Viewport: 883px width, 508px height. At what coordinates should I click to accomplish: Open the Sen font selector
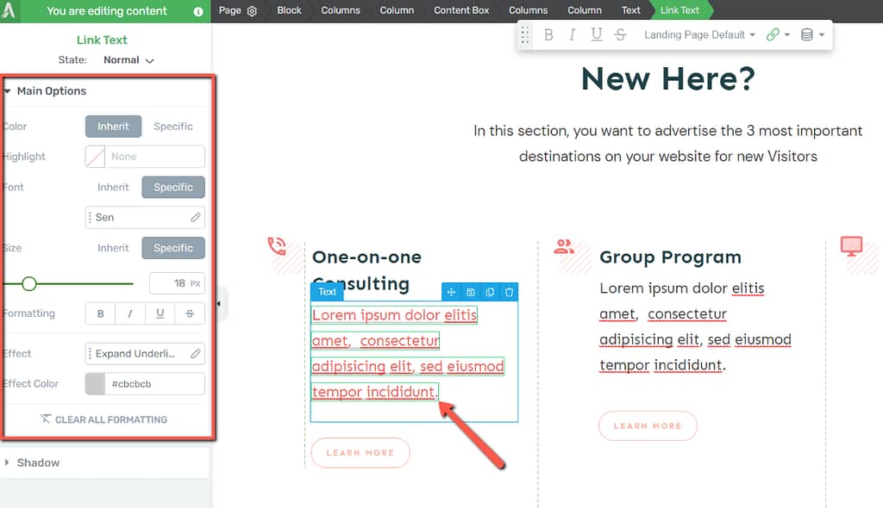145,217
